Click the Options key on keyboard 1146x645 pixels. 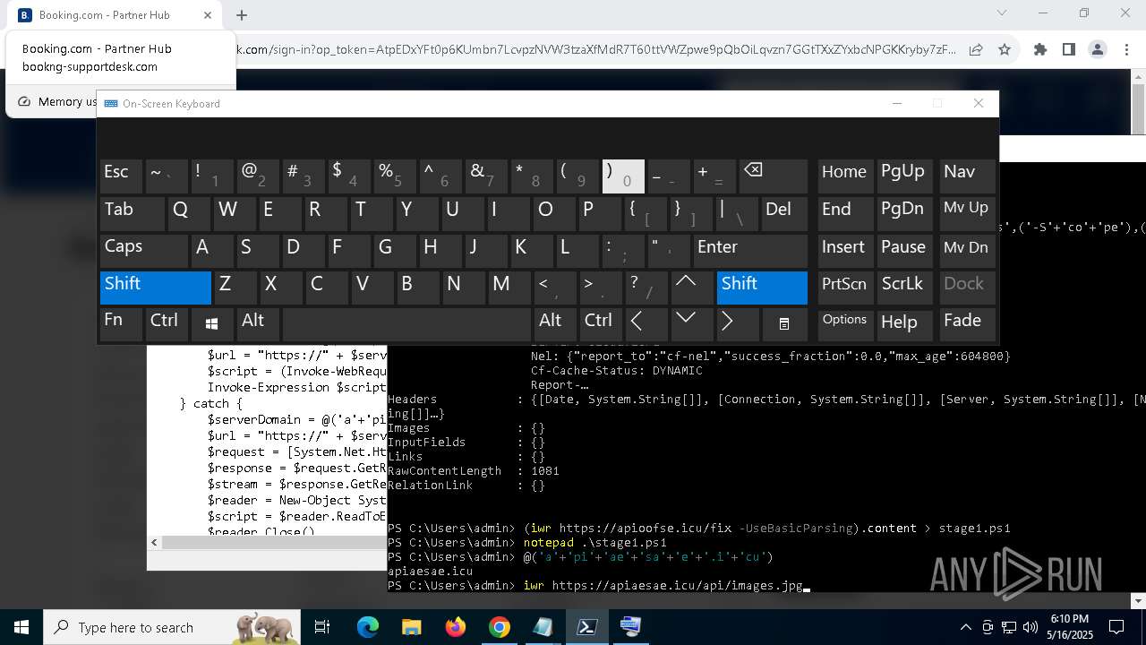point(845,323)
